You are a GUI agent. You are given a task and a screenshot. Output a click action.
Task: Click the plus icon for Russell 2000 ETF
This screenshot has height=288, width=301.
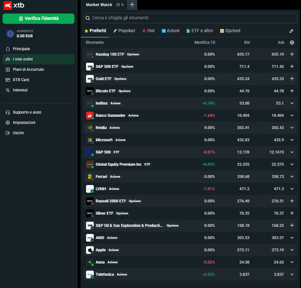point(292,201)
